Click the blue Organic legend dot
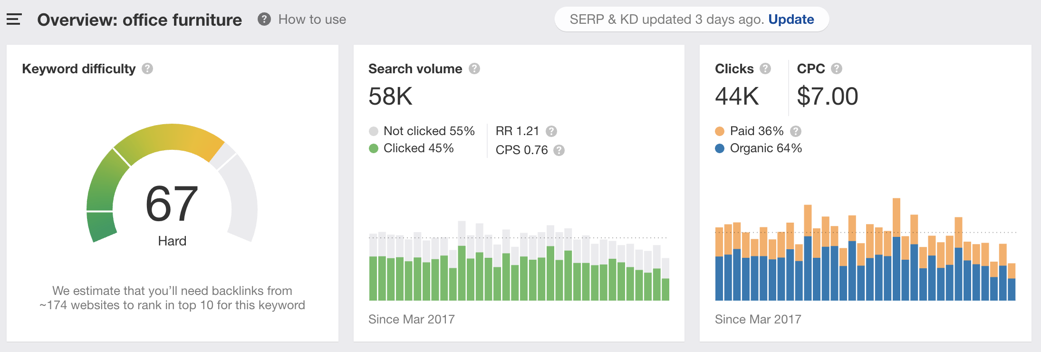 720,148
